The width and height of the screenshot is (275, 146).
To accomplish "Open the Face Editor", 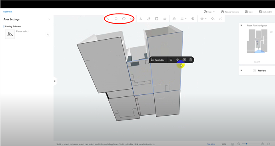I will tap(157, 60).
